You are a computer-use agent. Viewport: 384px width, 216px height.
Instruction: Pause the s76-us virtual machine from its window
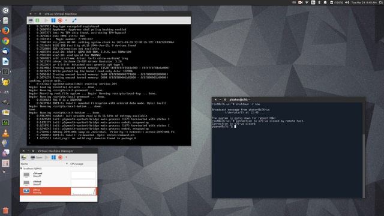[53, 20]
